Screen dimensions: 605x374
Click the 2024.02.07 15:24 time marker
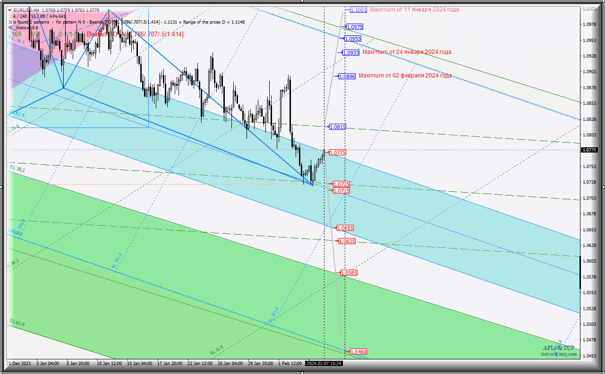point(324,363)
